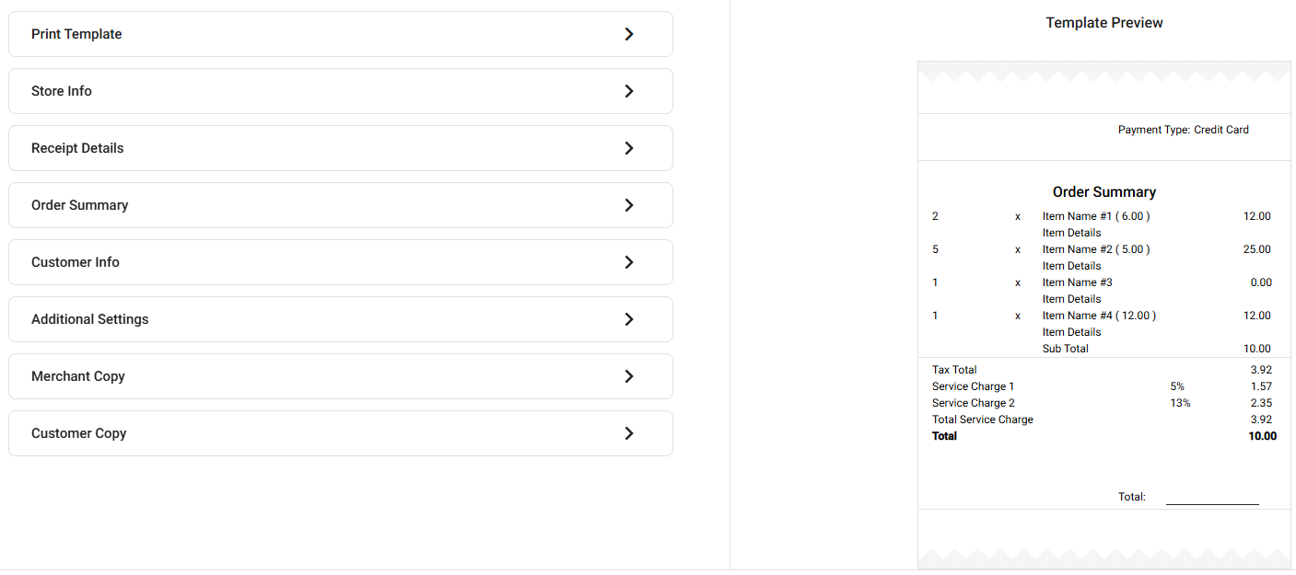Click the Order Summary title in receipt preview

(1104, 192)
